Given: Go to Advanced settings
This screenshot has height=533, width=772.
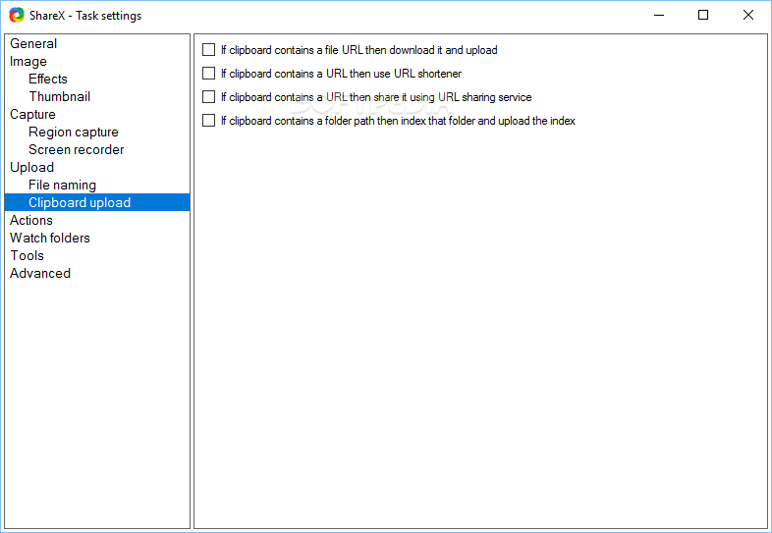Looking at the screenshot, I should [40, 273].
